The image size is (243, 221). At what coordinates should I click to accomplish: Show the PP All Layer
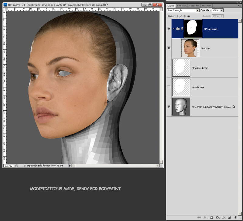click(169, 87)
